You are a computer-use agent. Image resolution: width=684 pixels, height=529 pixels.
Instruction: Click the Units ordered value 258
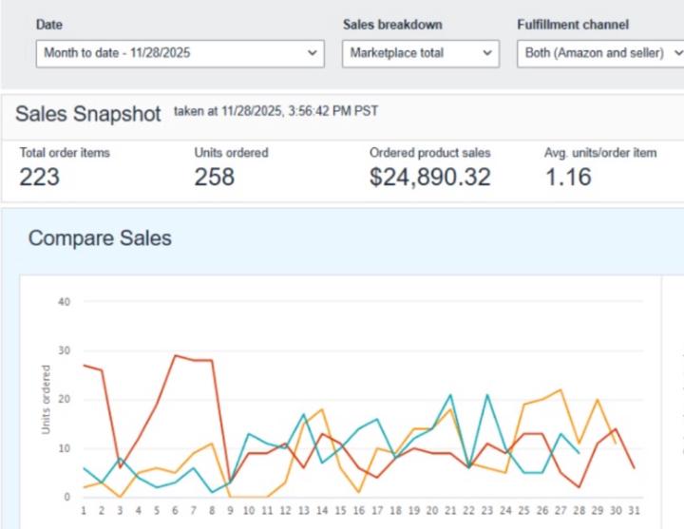pyautogui.click(x=215, y=176)
